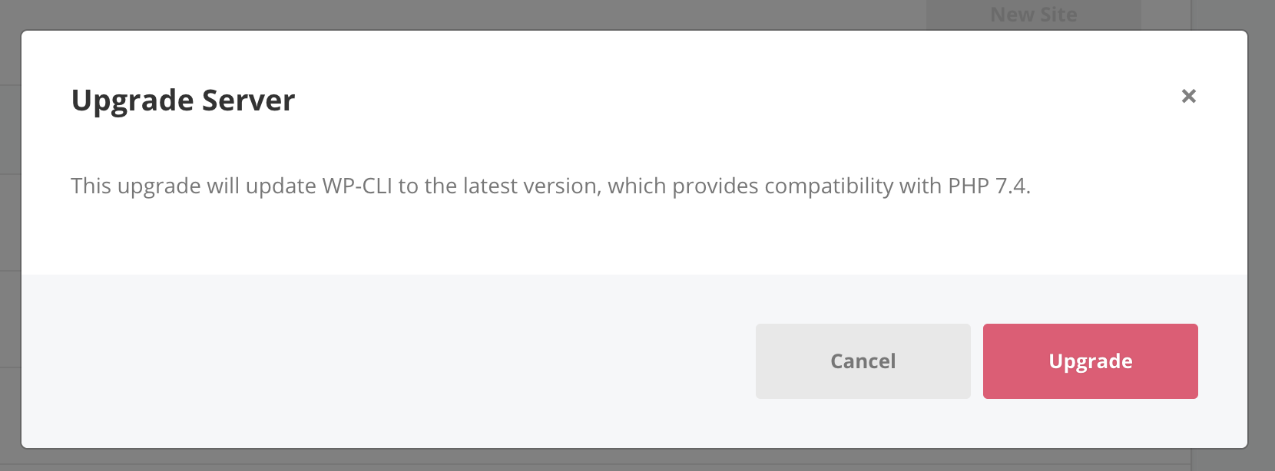
Task: Click the Upgrade Server dialog heading
Action: (183, 100)
